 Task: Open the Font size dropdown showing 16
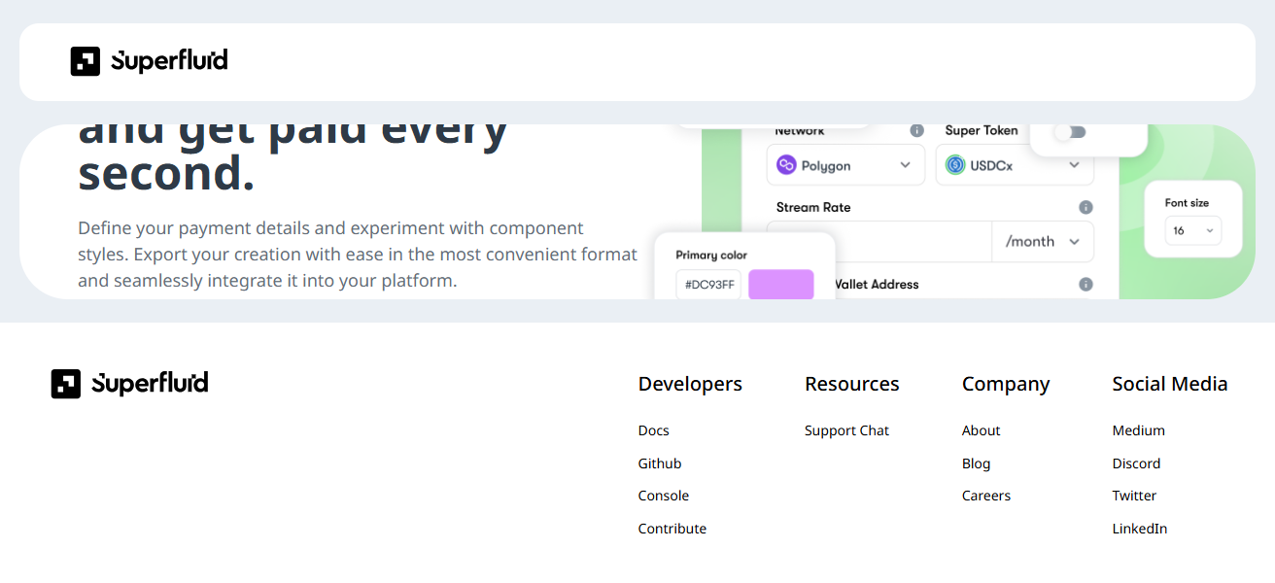(x=1192, y=231)
